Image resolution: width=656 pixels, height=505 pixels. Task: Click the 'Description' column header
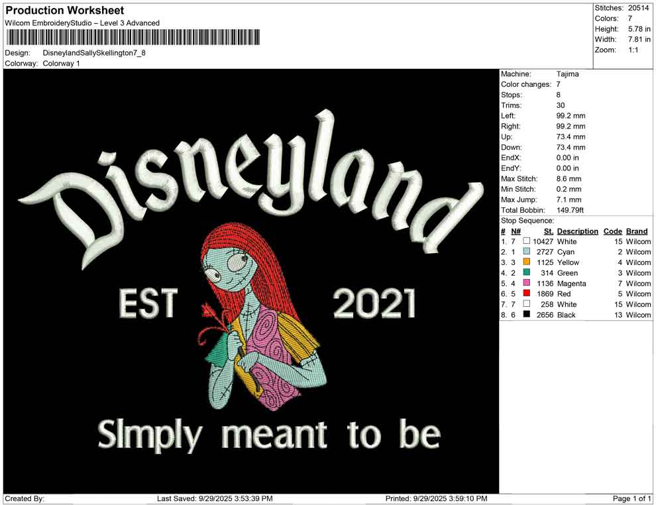[x=578, y=231]
